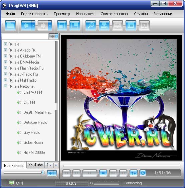The height and width of the screenshot is (188, 185).
Task: Click the channel list vertical scrollbar
Action: coord(56,101)
